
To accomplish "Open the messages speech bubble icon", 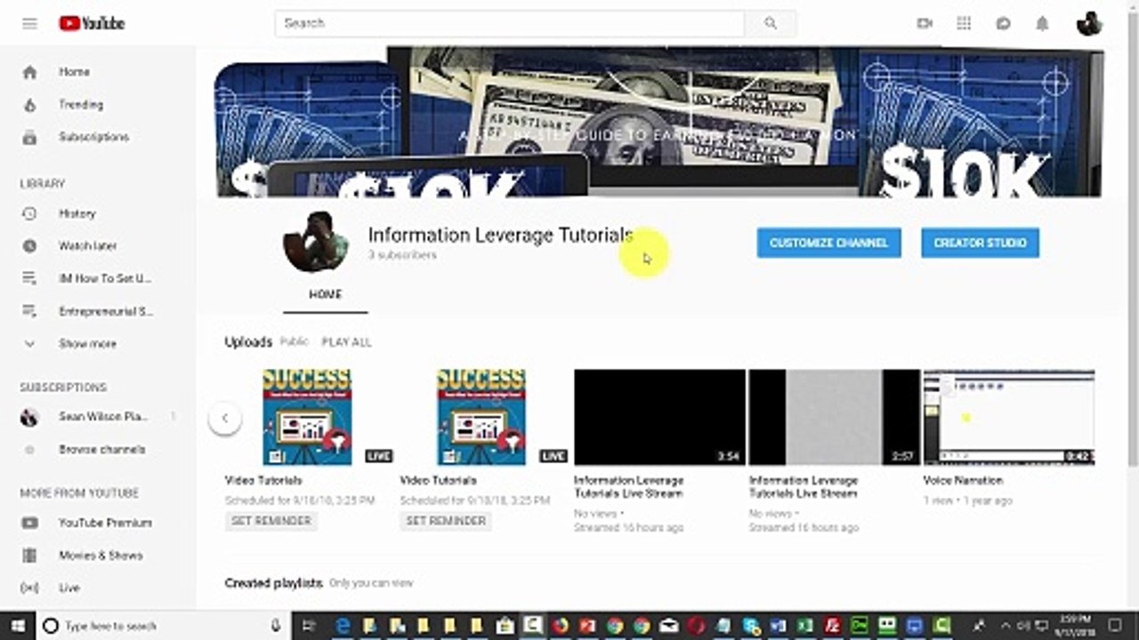I will point(1003,23).
